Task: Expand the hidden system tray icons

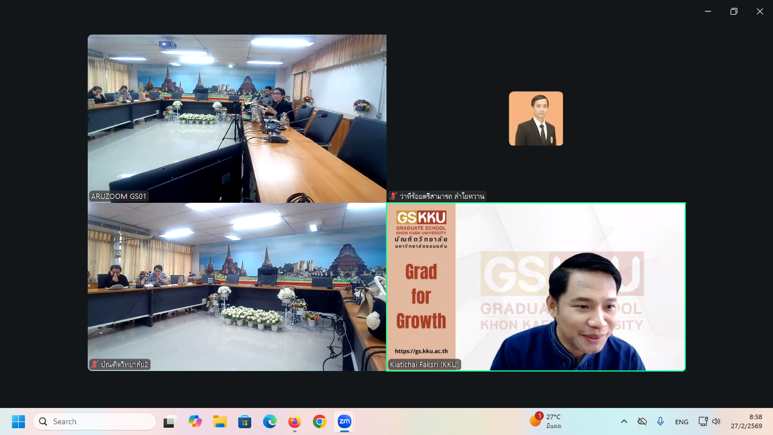Action: click(624, 421)
